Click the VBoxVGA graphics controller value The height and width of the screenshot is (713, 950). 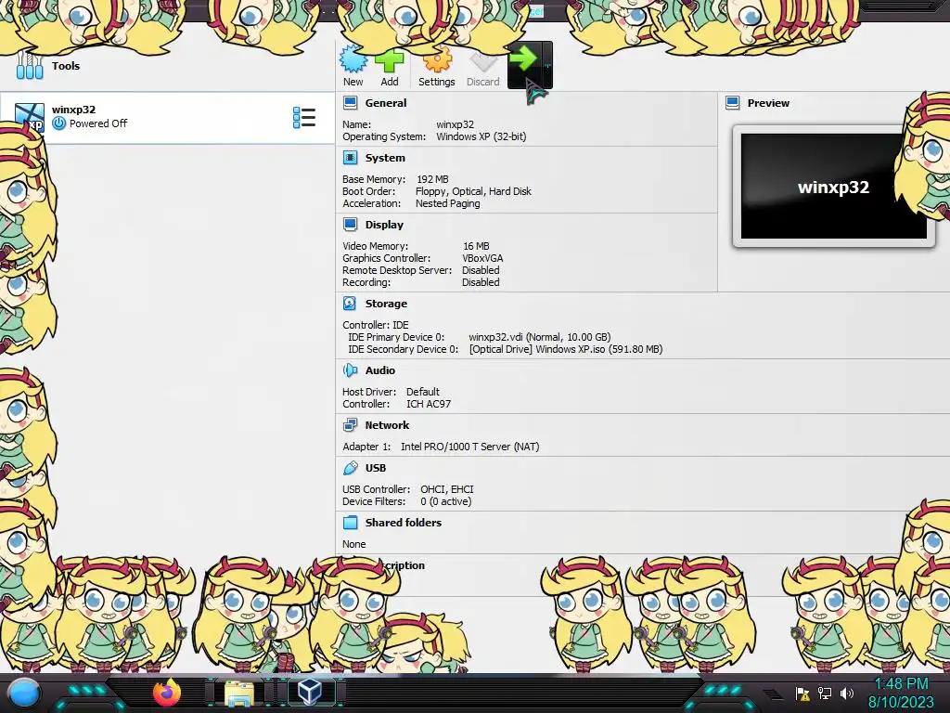click(482, 258)
